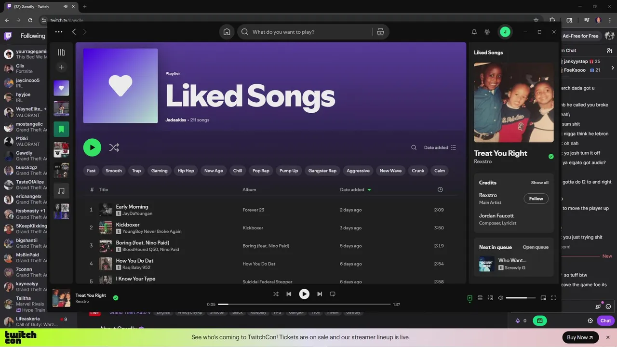Toggle shuffle for Liked Songs playlist

point(114,147)
